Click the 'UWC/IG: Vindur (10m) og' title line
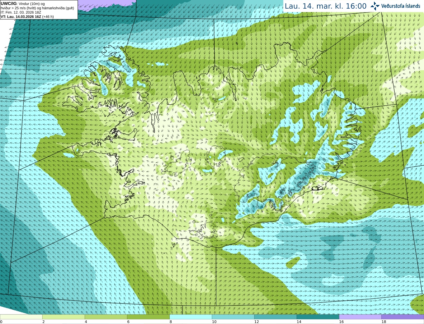The width and height of the screenshot is (424, 324). (23, 4)
